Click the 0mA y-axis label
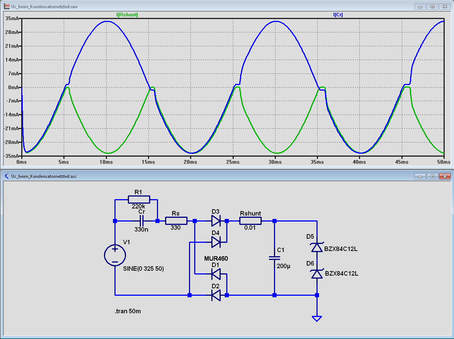The height and width of the screenshot is (339, 454). [13, 87]
